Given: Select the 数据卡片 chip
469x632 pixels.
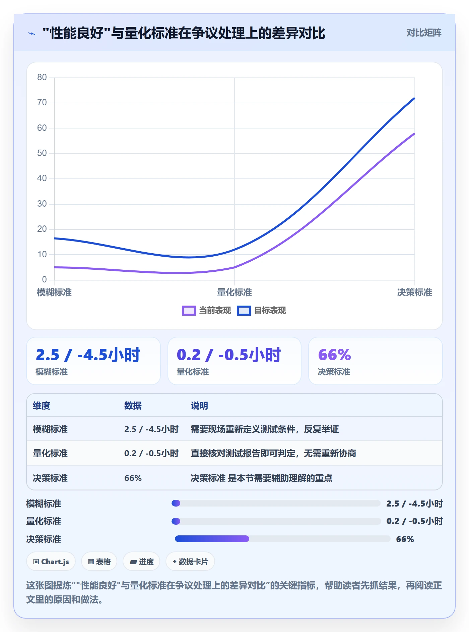Looking at the screenshot, I should click(190, 562).
